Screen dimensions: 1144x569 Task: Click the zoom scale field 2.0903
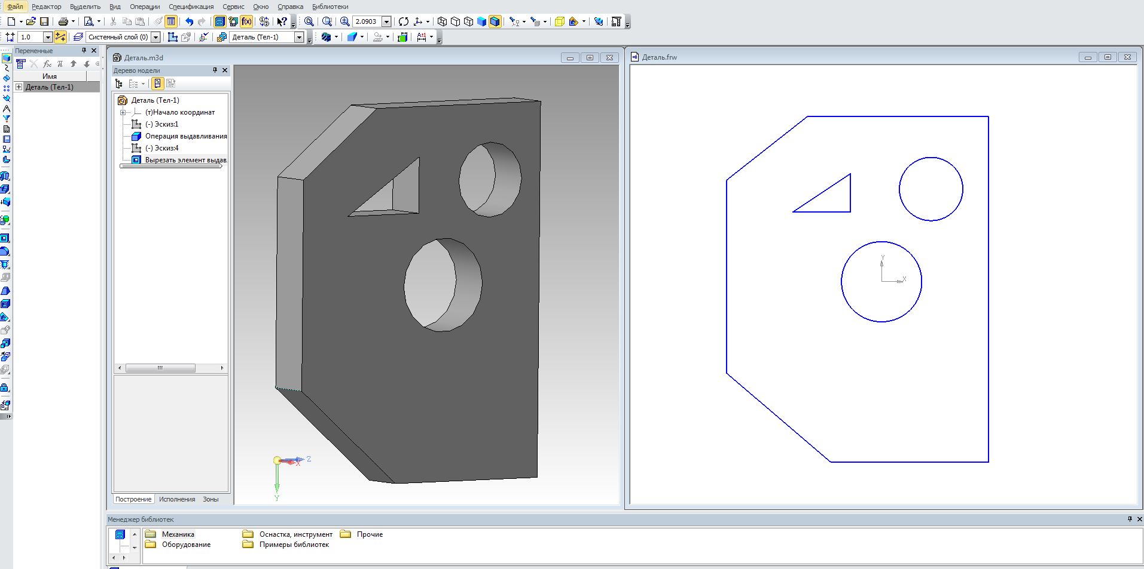pos(366,21)
